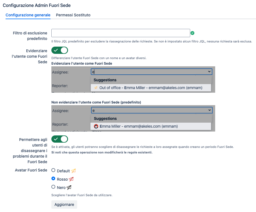
Task: Click Emma Miller's round avatar icon
Action: (96, 126)
